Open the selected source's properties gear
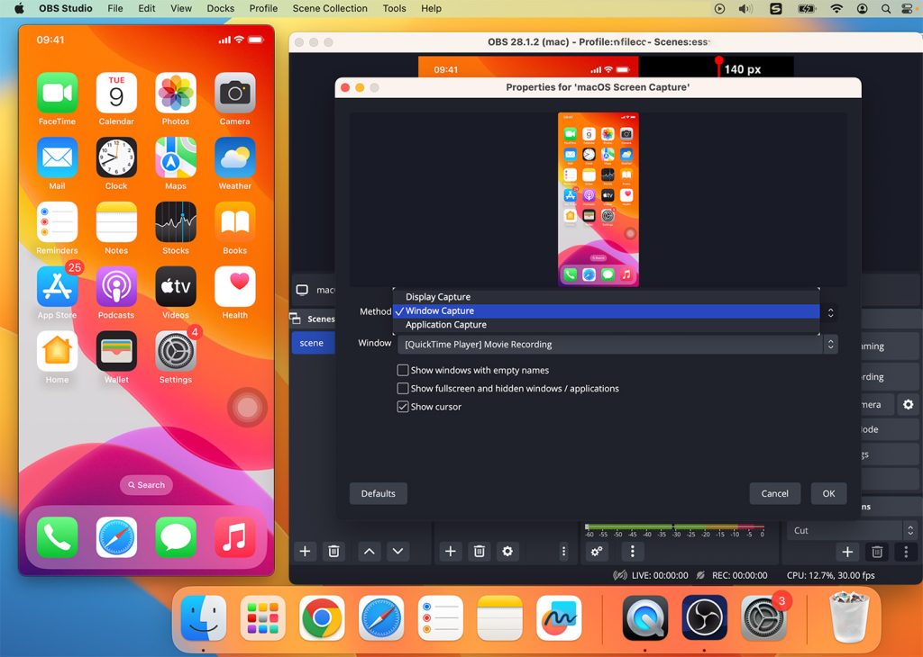The width and height of the screenshot is (923, 657). (x=507, y=551)
